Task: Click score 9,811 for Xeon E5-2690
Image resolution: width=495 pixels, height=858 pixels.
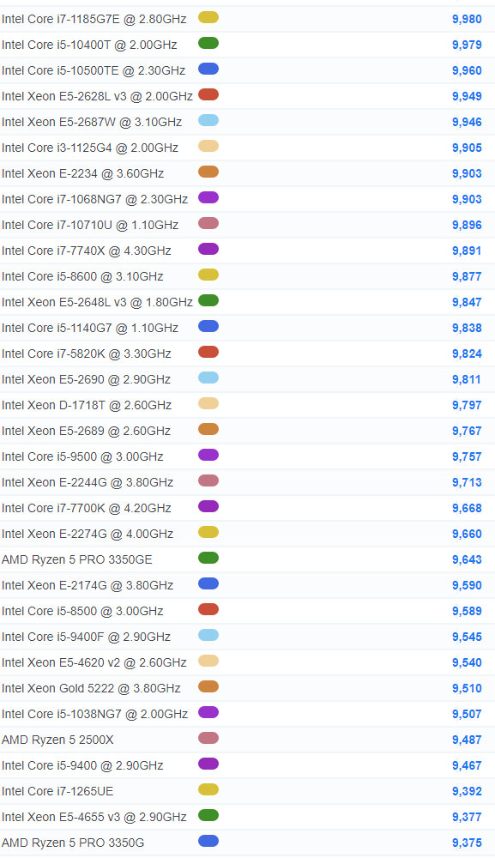Action: (x=467, y=379)
